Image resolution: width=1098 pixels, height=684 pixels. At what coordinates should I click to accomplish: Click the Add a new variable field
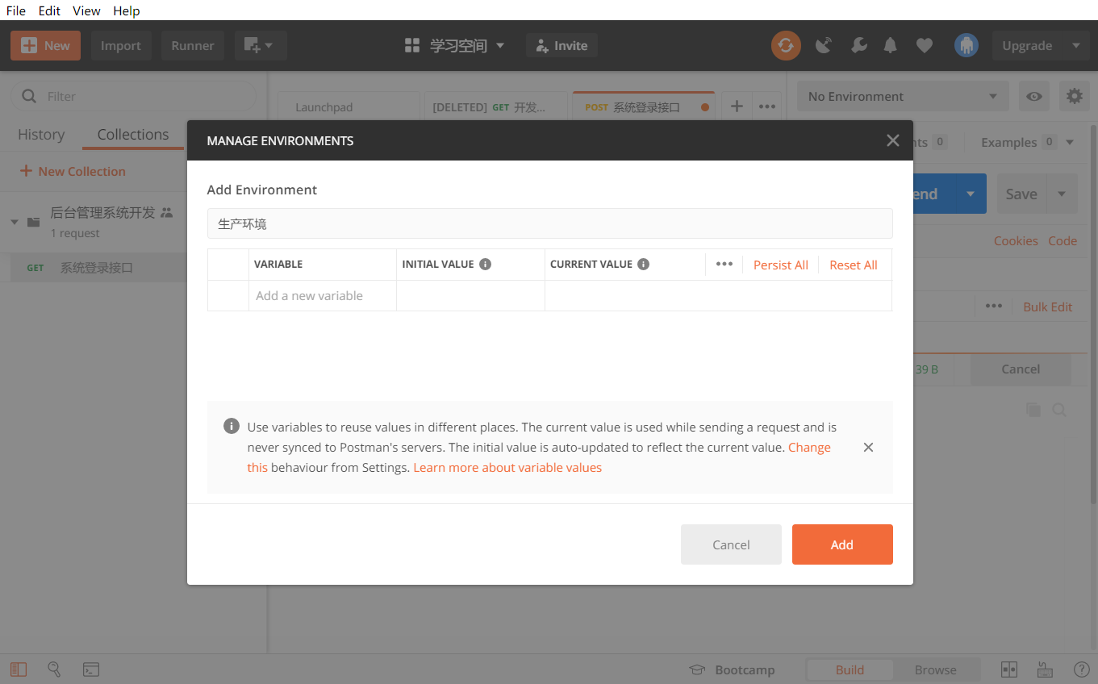tap(322, 296)
